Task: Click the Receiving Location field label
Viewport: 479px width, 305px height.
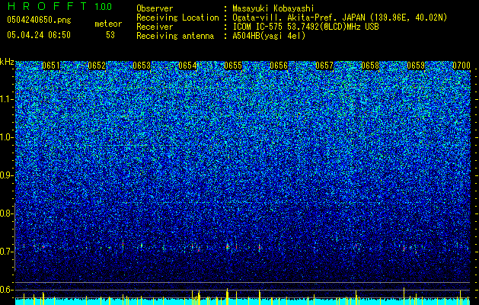Action: click(x=177, y=18)
